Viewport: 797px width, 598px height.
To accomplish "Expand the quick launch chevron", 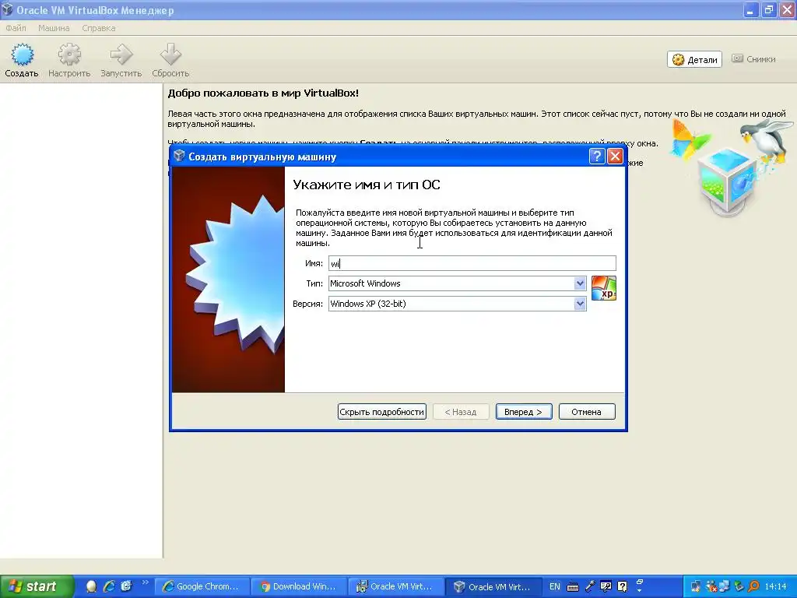I will coord(146,582).
